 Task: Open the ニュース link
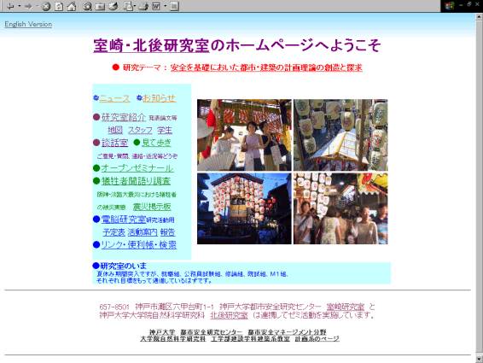click(x=115, y=98)
